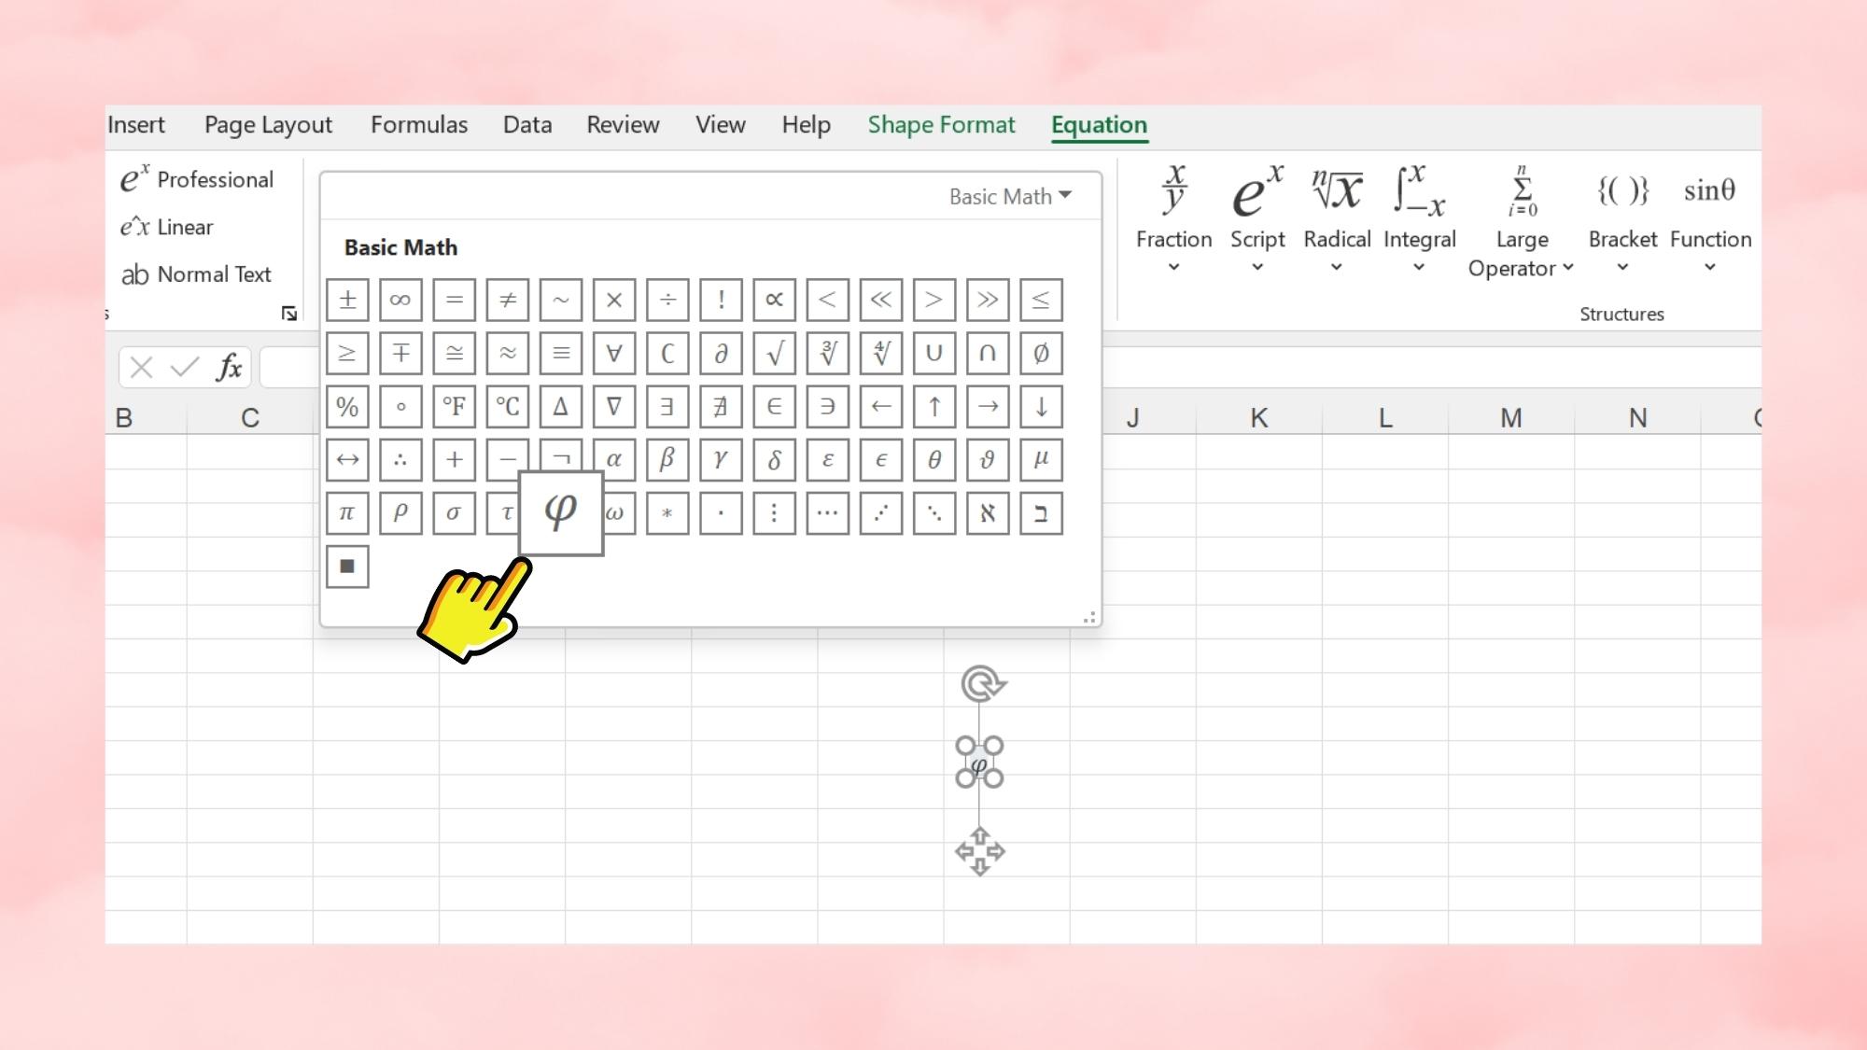Open the Shape Format tab
Image resolution: width=1867 pixels, height=1050 pixels.
tap(941, 124)
